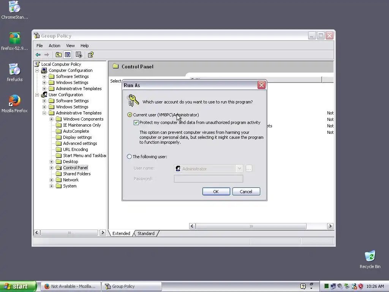Image resolution: width=389 pixels, height=292 pixels.
Task: Click the Control Panel header folder icon
Action: pyautogui.click(x=115, y=66)
